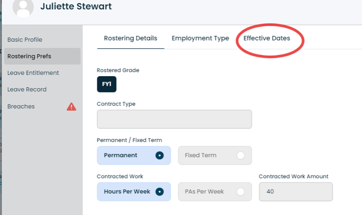Click the Permanent / Fixed Term label
This screenshot has height=215, width=362.
pyautogui.click(x=129, y=140)
